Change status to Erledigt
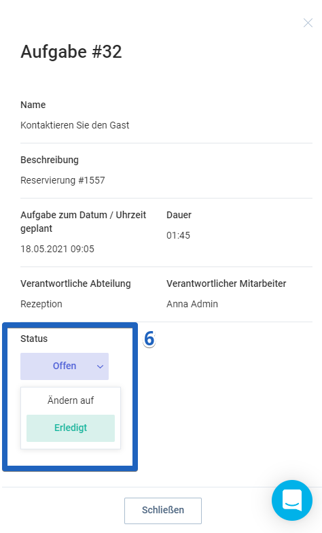This screenshot has height=533, width=322. (71, 428)
